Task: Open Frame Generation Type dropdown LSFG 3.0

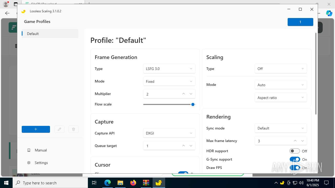Action: click(169, 69)
